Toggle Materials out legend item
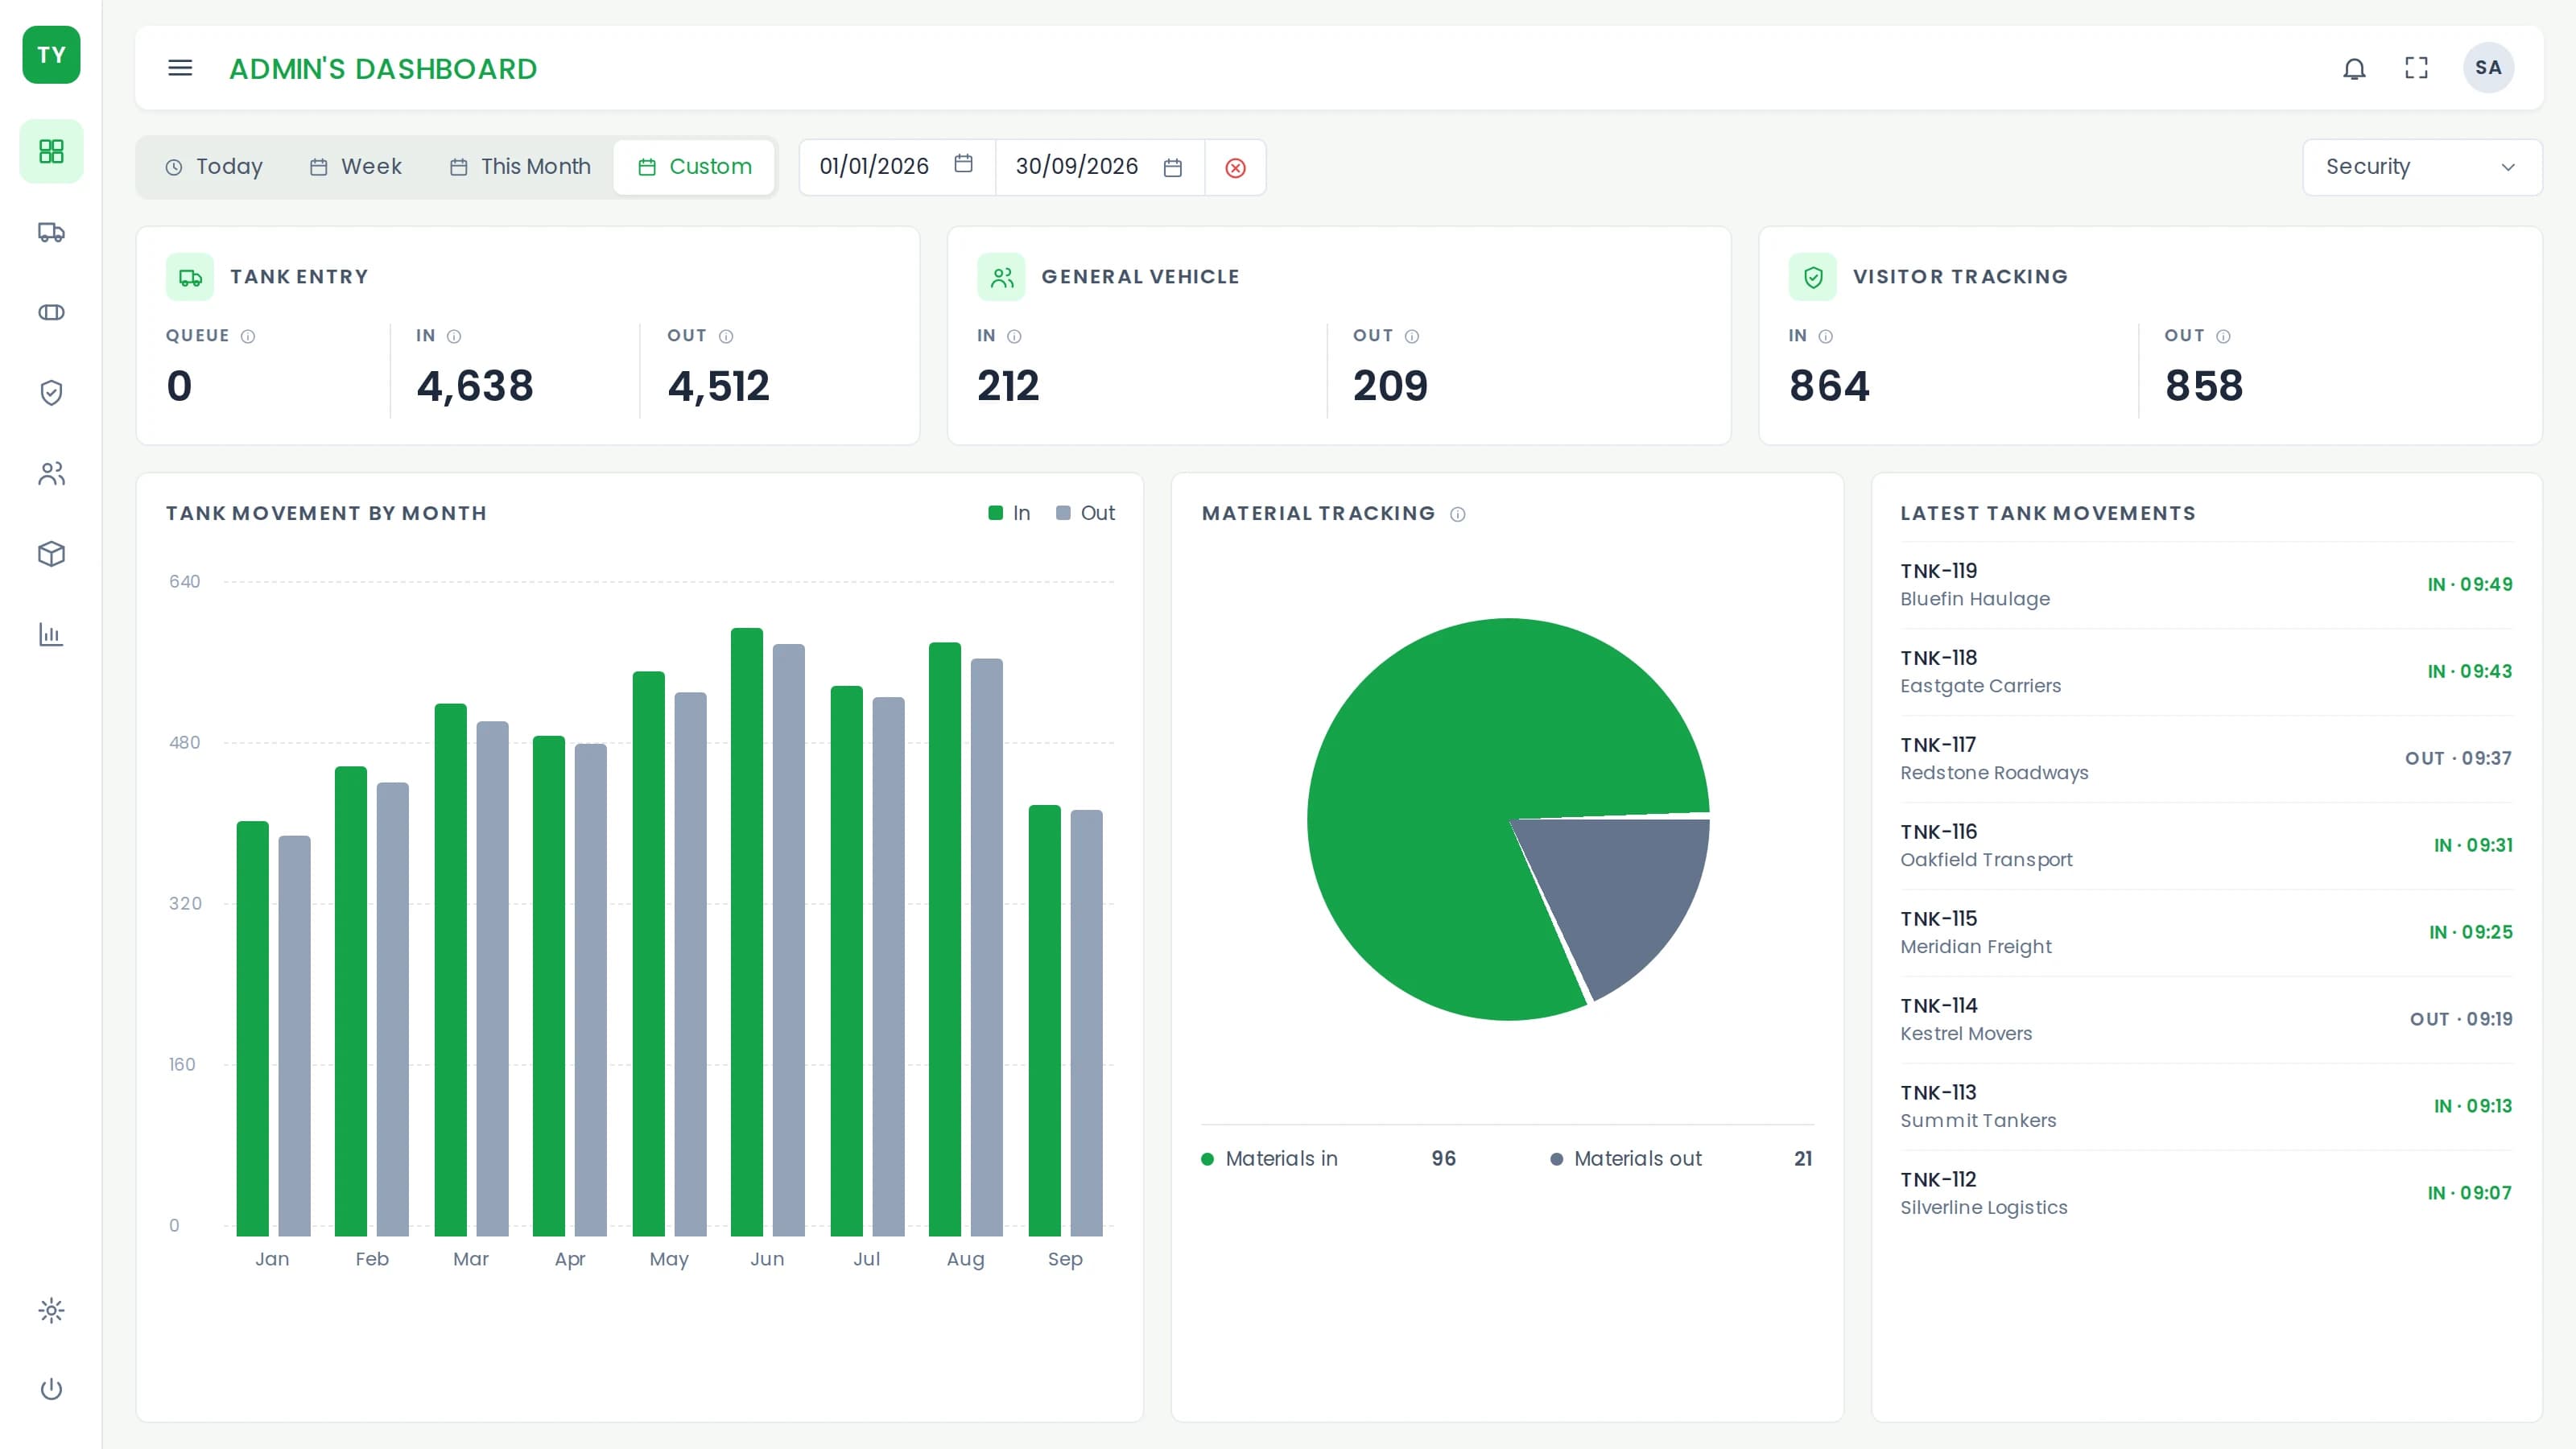2576x1449 pixels. coord(1681,1158)
